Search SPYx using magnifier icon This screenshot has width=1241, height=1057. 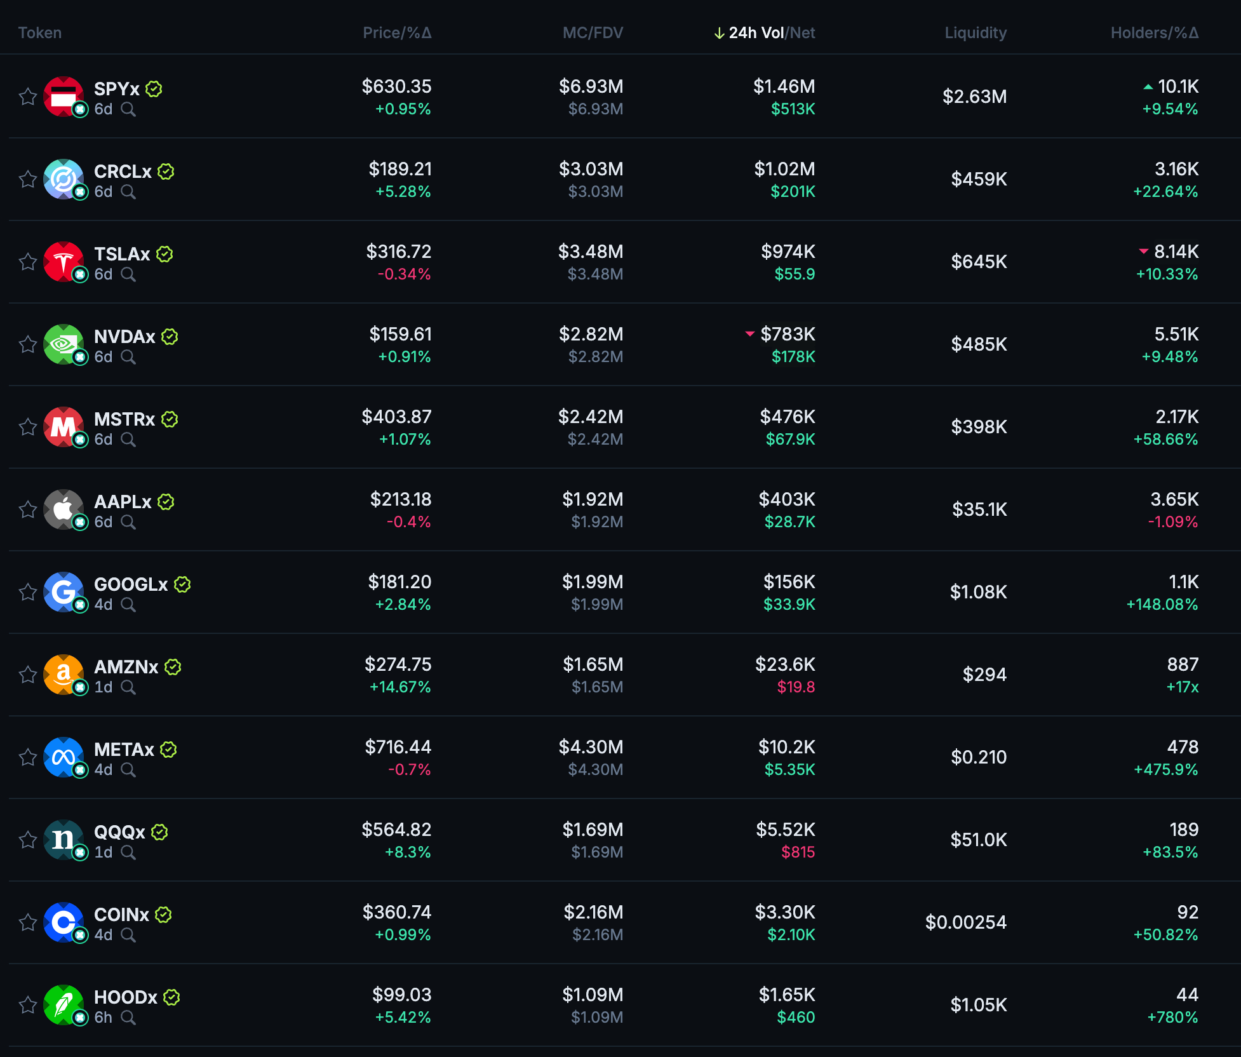128,109
